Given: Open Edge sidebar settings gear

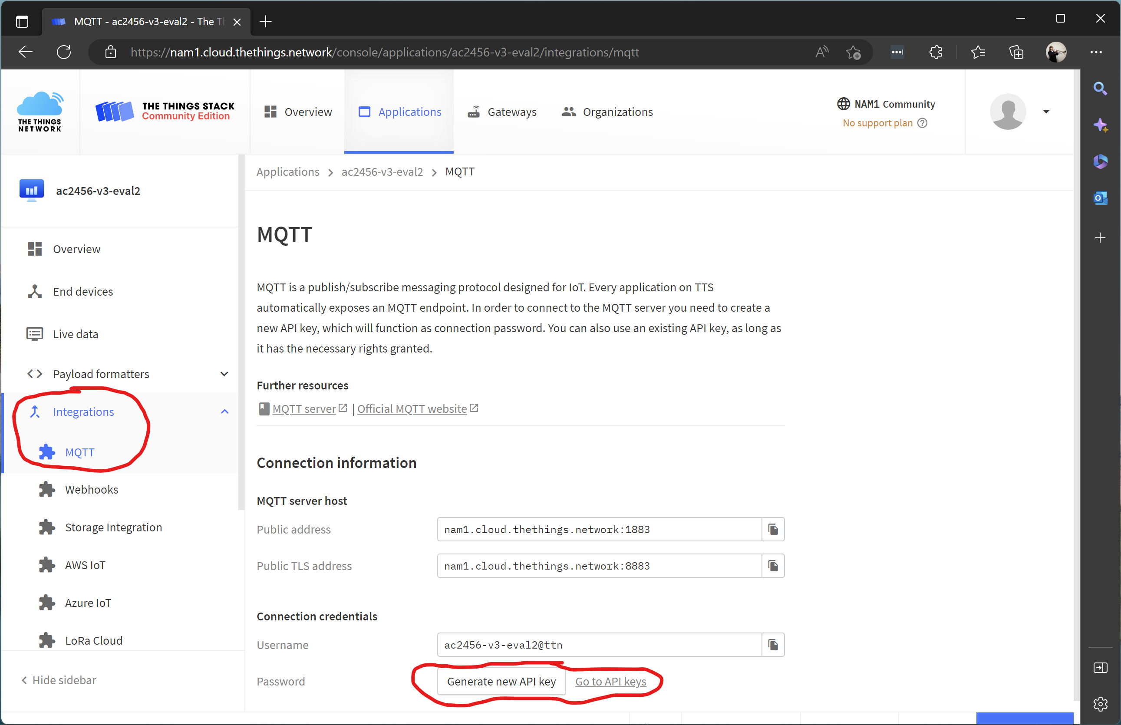Looking at the screenshot, I should [1100, 704].
